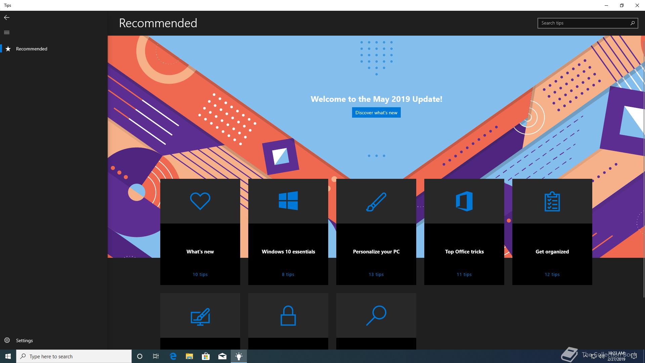Click the clipboard checklist icon
The width and height of the screenshot is (645, 363).
[x=552, y=201]
